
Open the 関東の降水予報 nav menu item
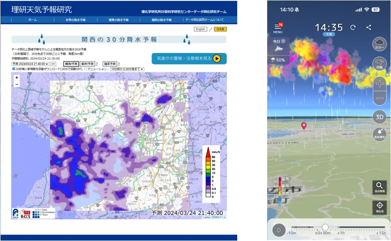119,20
